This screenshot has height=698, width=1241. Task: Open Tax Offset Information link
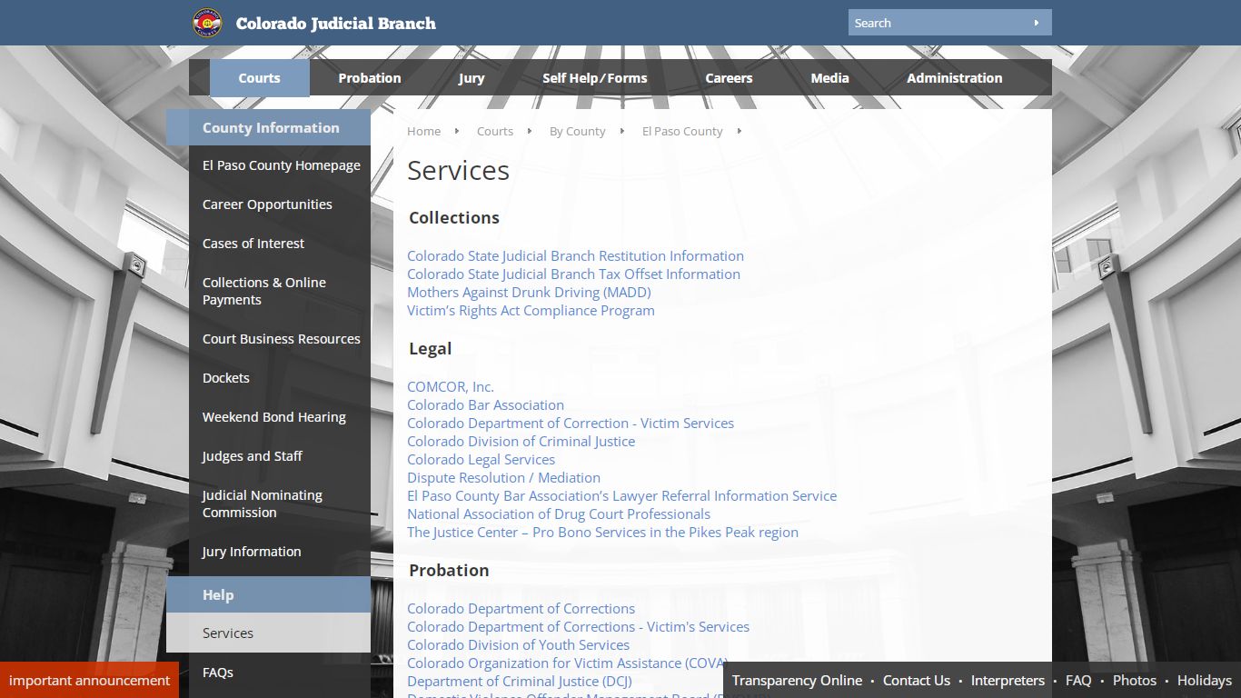573,274
